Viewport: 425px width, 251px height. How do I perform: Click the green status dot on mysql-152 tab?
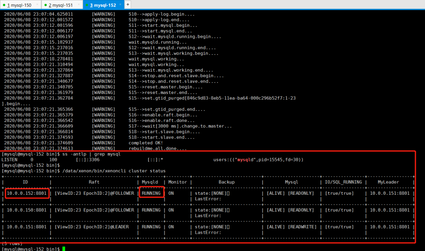pyautogui.click(x=87, y=5)
